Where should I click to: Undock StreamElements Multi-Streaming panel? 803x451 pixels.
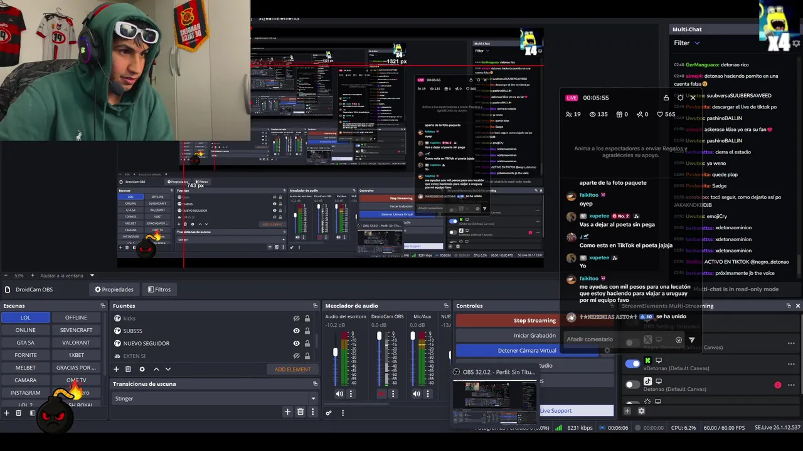pyautogui.click(x=789, y=306)
